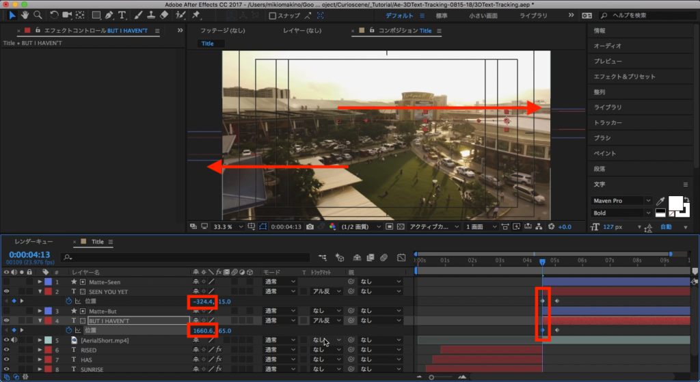This screenshot has height=382, width=700.
Task: Collapse the BUT I HAVEN'T layer properties
Action: [x=40, y=320]
